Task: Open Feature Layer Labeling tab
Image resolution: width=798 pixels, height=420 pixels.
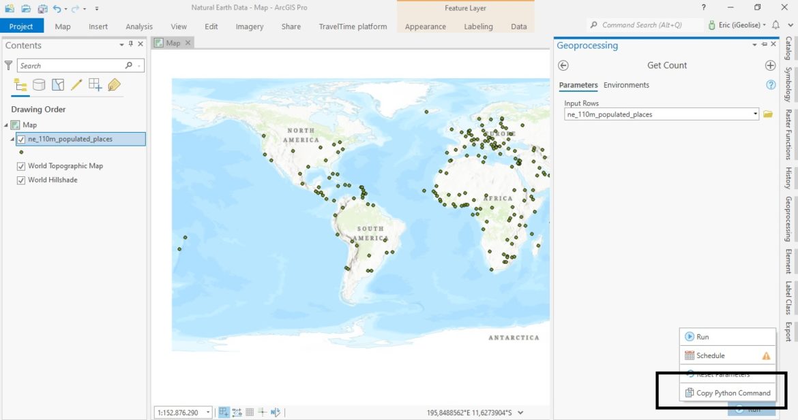Action: pos(478,27)
